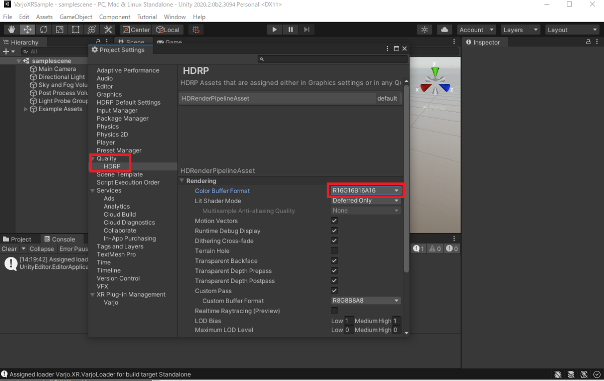Image resolution: width=604 pixels, height=381 pixels.
Task: Toggle the Motion Vectors checkbox
Action: tap(334, 221)
